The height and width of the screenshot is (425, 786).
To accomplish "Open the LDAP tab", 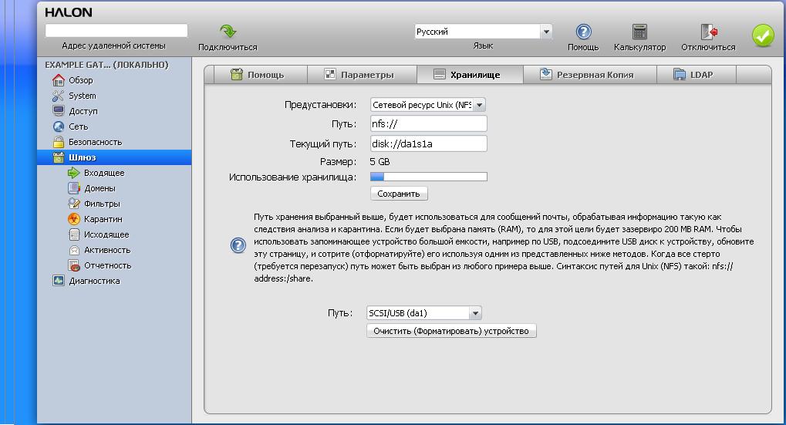I will [x=697, y=75].
